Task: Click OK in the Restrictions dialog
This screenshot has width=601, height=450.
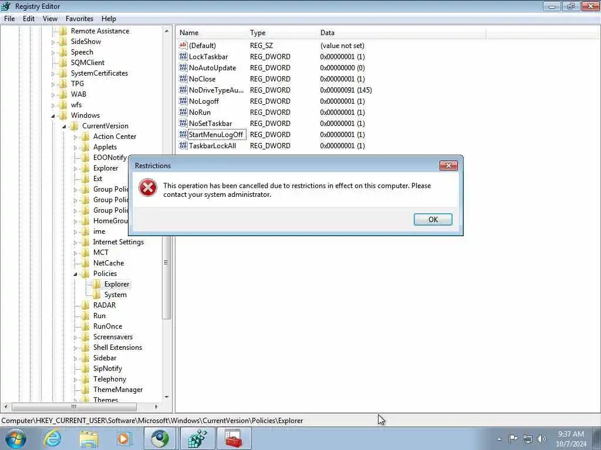Action: 433,219
